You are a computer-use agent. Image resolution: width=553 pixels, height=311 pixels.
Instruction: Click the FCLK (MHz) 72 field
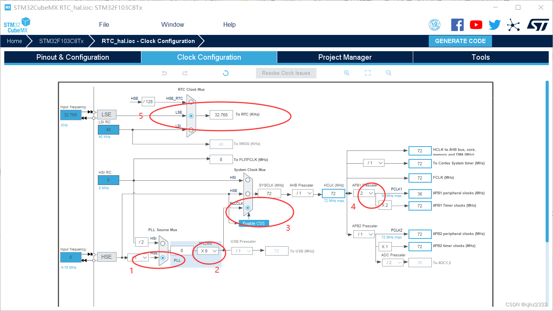click(x=420, y=178)
